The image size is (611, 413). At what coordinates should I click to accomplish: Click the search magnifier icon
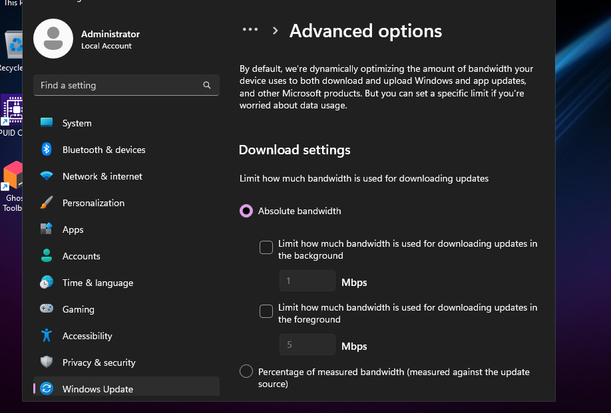(x=207, y=85)
